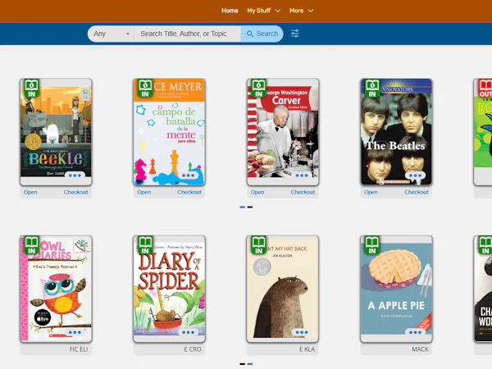492x369 pixels.
Task: Select the Beekle book cover
Action: pyautogui.click(x=56, y=132)
